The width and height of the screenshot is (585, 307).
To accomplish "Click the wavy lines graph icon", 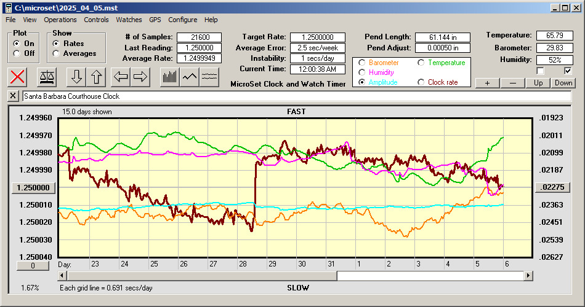I will tap(210, 77).
